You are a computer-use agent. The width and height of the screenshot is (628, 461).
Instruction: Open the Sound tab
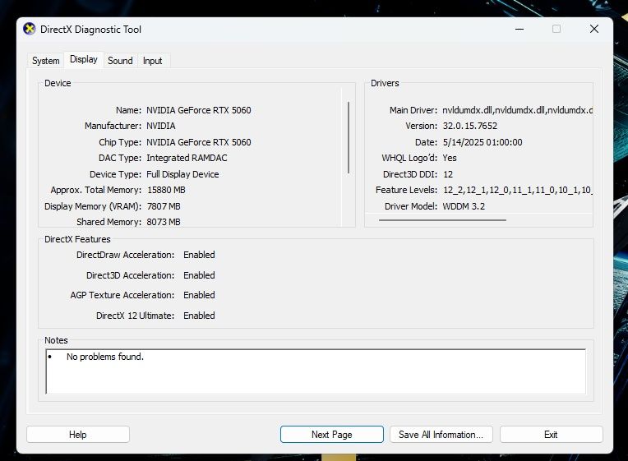coord(120,61)
